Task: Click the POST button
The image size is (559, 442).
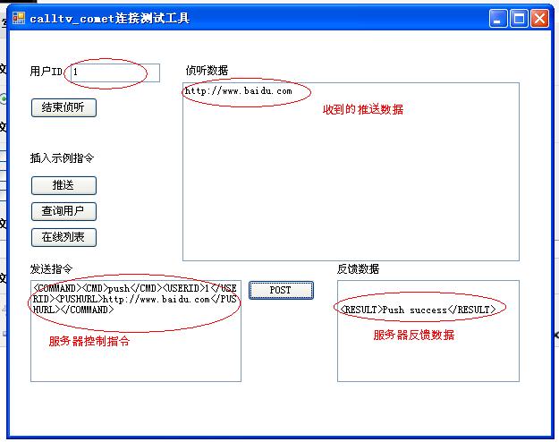Action: click(281, 291)
